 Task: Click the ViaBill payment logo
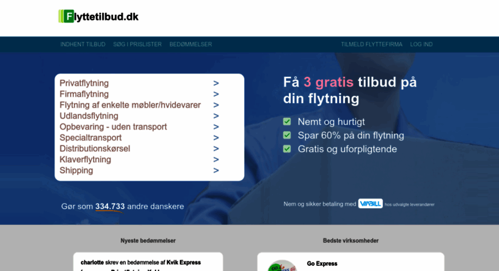(x=371, y=204)
